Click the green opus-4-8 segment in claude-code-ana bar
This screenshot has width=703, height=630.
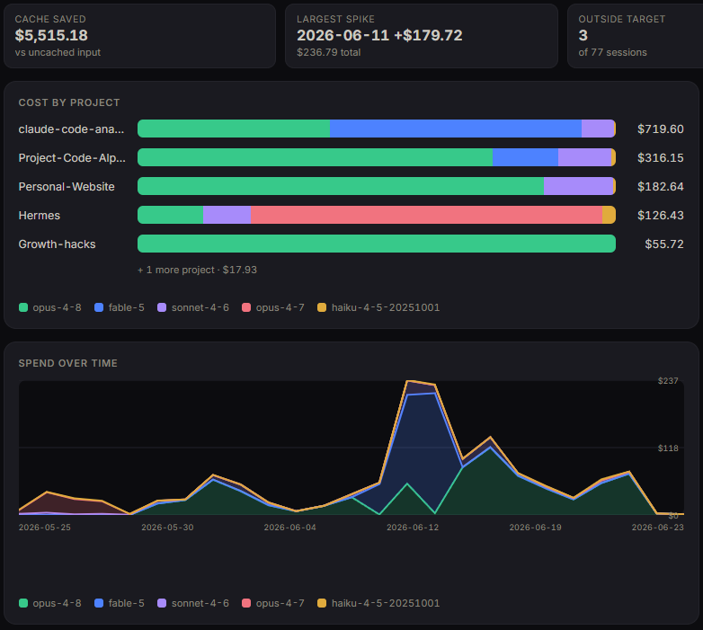[x=234, y=129]
